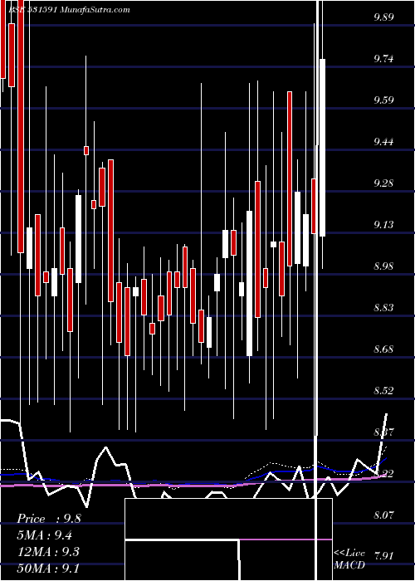
Task: Click the 8.98 price axis label
Action: coord(383,266)
